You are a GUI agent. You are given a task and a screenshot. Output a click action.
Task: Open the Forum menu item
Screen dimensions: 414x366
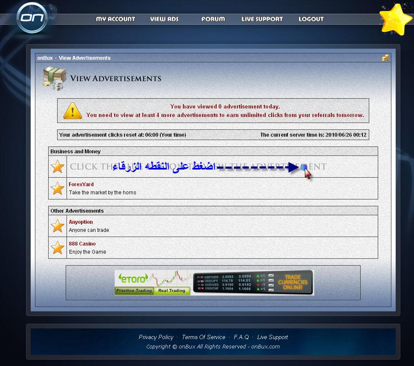tap(213, 19)
